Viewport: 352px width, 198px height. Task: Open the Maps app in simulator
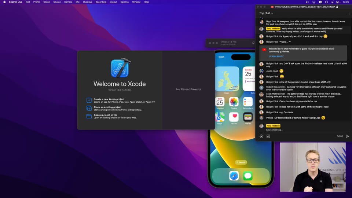tap(220, 117)
